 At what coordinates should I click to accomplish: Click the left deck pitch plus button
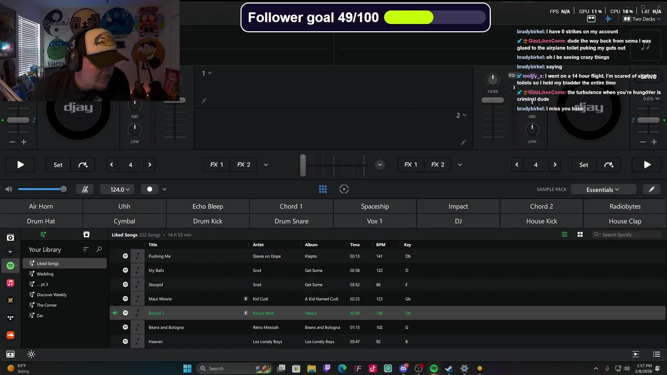pos(23,142)
